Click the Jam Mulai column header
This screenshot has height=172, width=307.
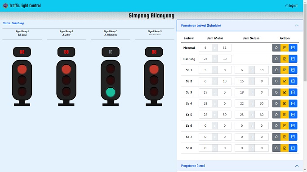(x=215, y=38)
